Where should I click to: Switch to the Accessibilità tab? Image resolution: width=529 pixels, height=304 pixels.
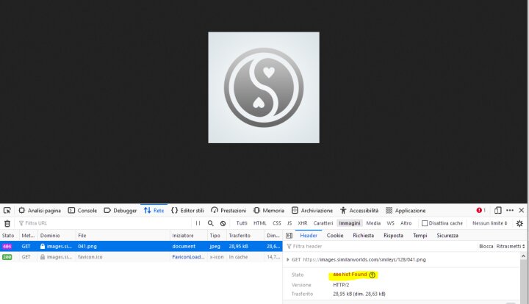pos(359,210)
